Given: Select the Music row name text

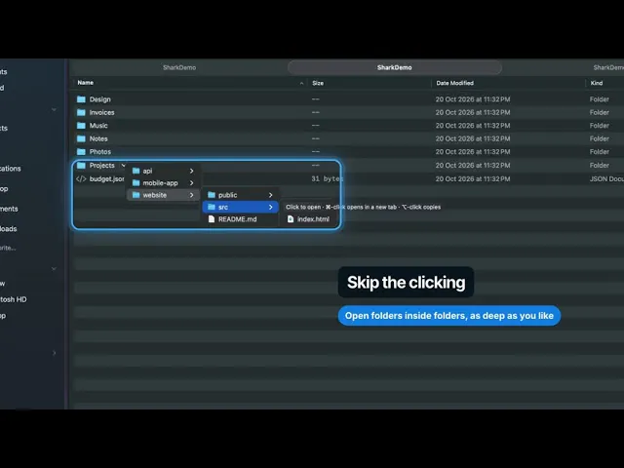Looking at the screenshot, I should (x=98, y=126).
